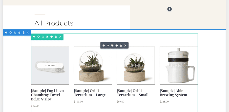This screenshot has width=229, height=112.
Task: Open Fog Linen Chambray Towel product link
Action: 47,95
